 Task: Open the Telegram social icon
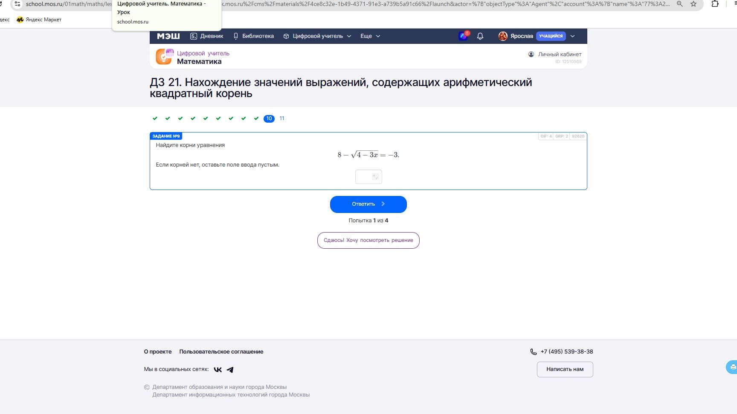230,370
